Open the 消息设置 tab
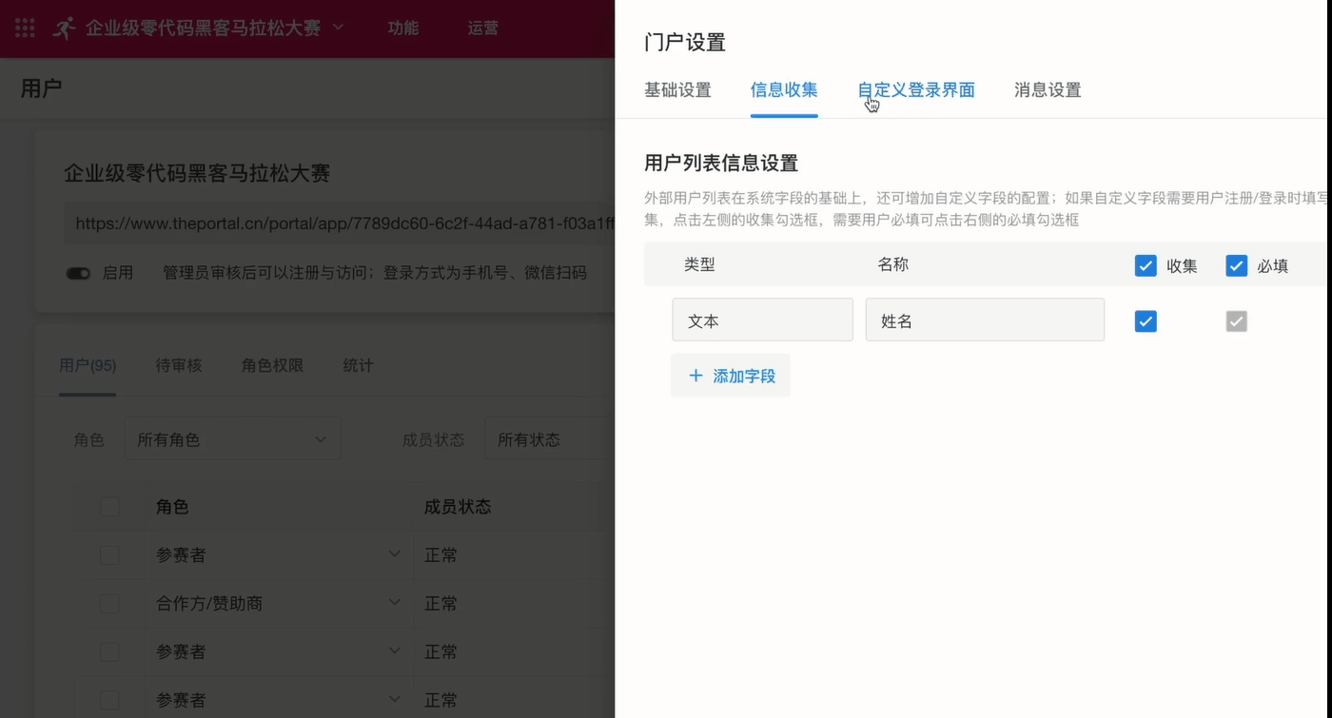The image size is (1332, 718). pos(1048,90)
